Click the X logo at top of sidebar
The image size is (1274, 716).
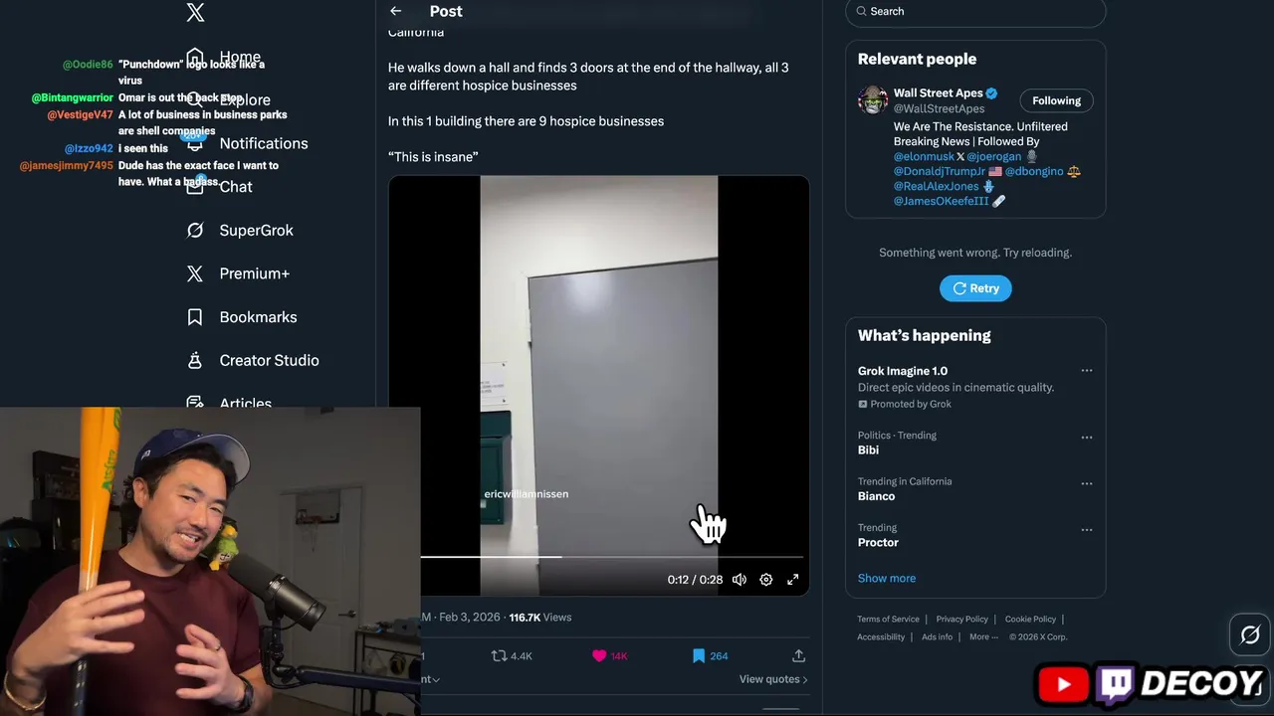point(195,12)
